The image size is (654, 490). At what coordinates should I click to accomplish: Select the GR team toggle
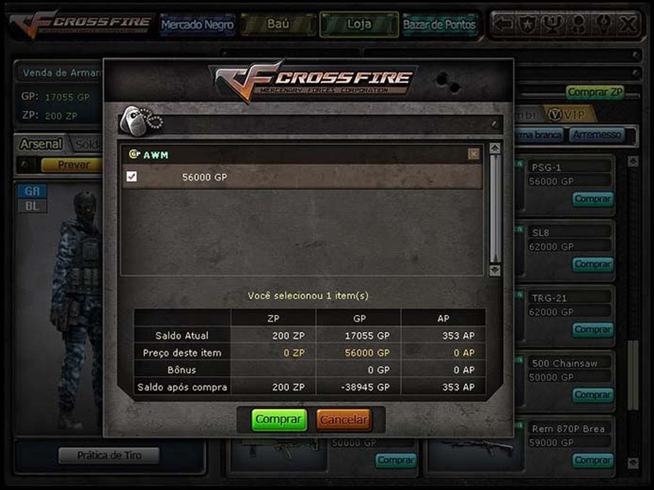click(32, 191)
